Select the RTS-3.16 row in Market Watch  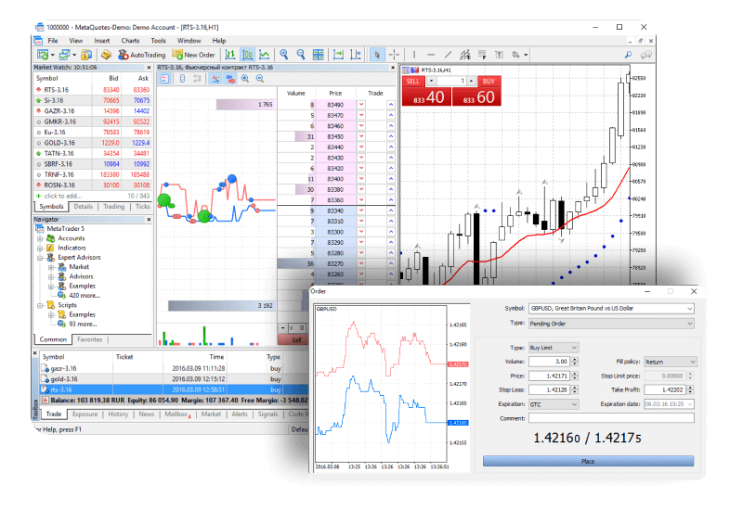(92, 90)
